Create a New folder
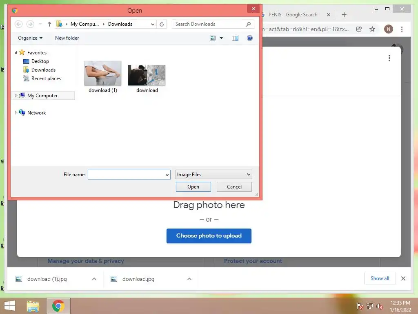 pos(67,38)
